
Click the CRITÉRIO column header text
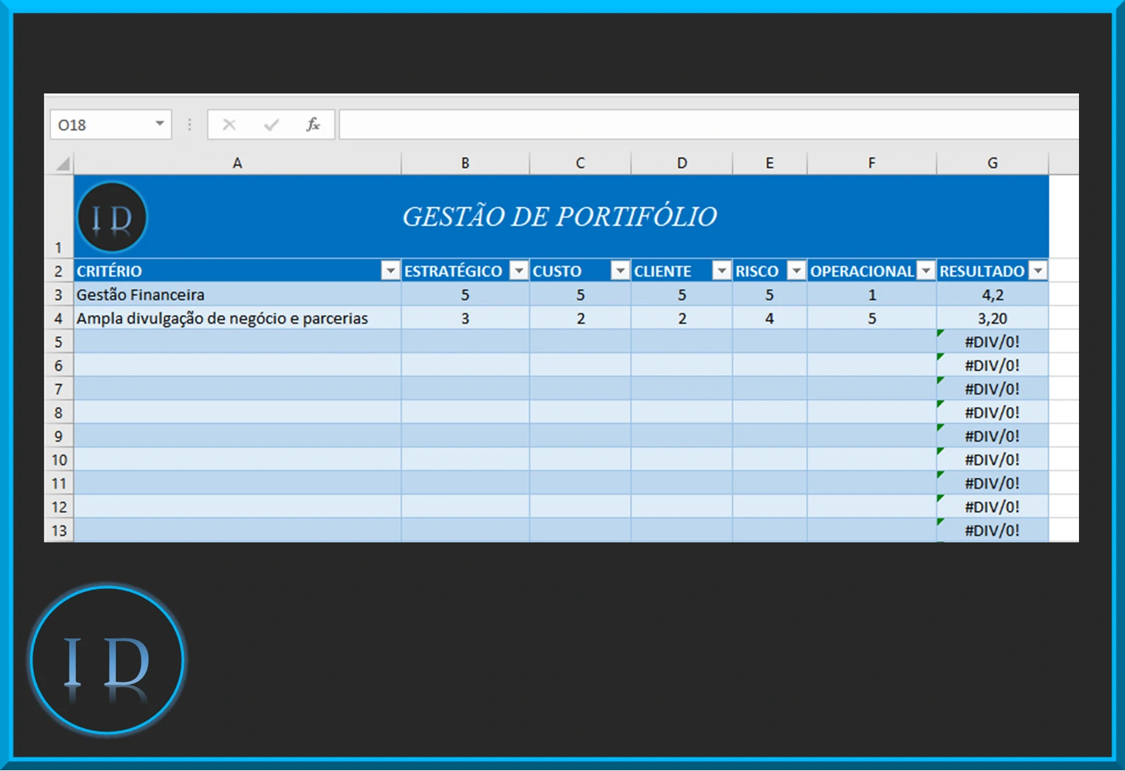(109, 271)
